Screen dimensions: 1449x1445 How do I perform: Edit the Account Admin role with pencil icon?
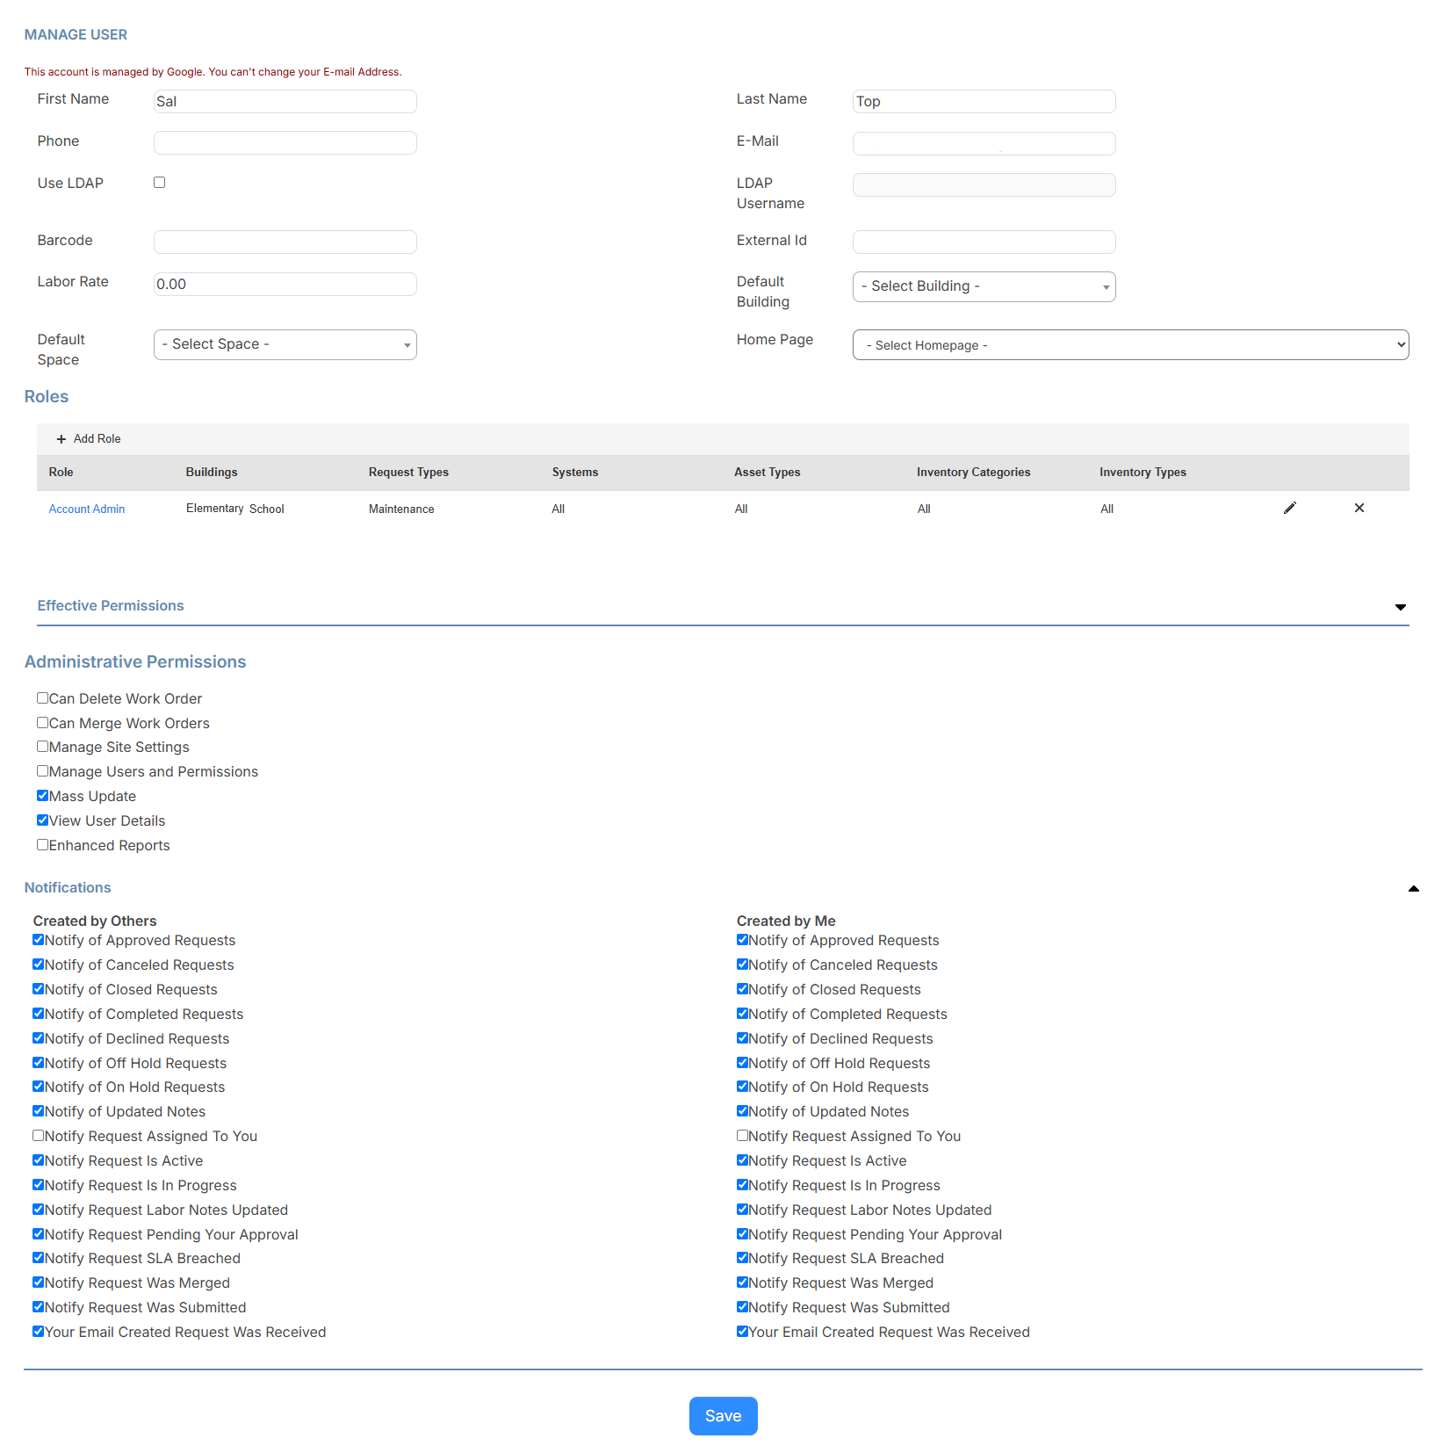tap(1289, 508)
